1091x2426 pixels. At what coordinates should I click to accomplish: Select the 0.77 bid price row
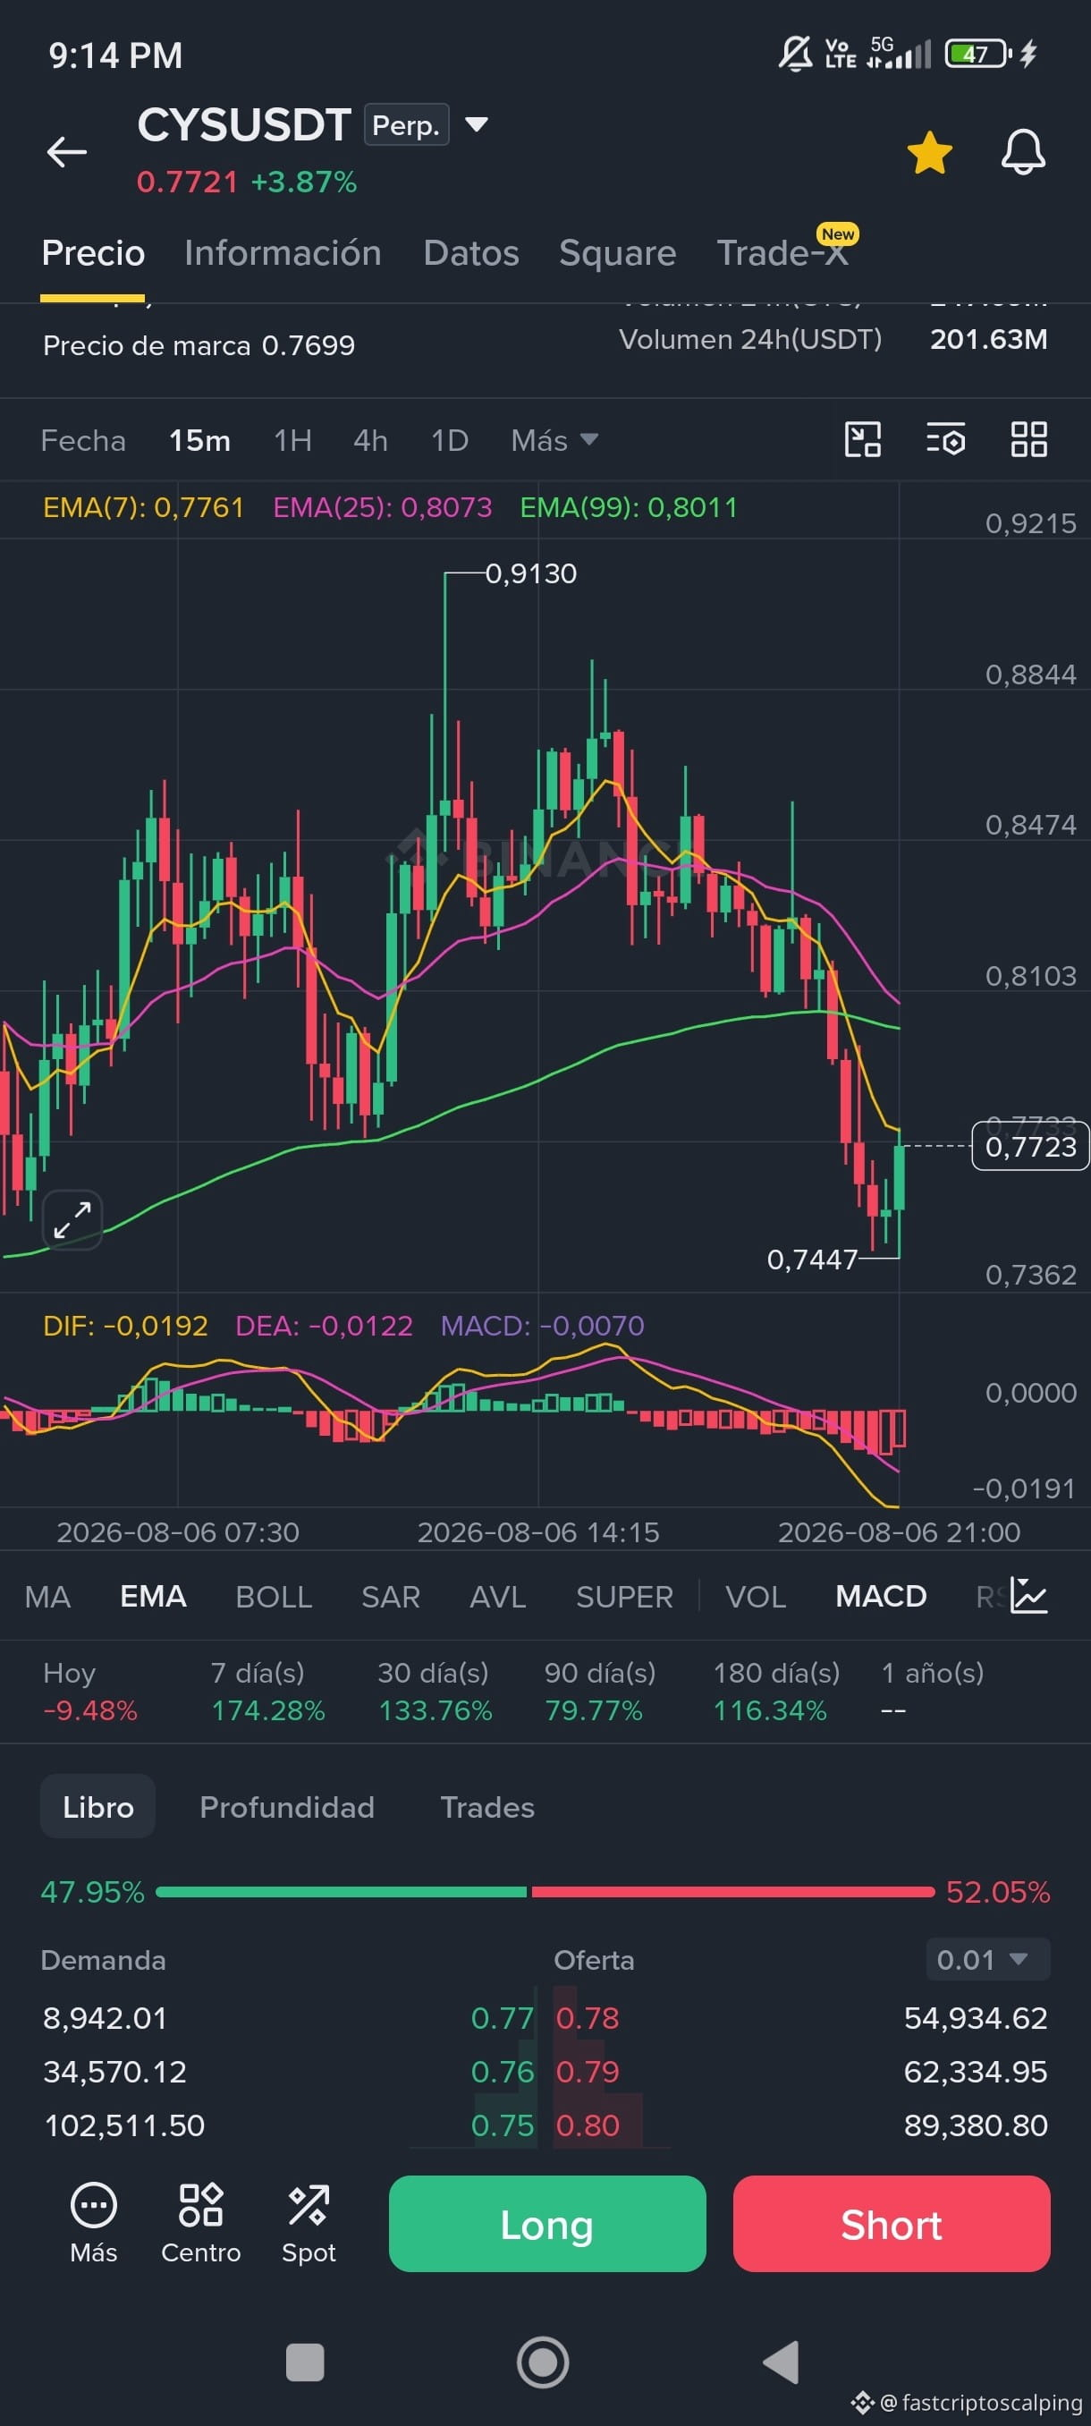point(288,2017)
